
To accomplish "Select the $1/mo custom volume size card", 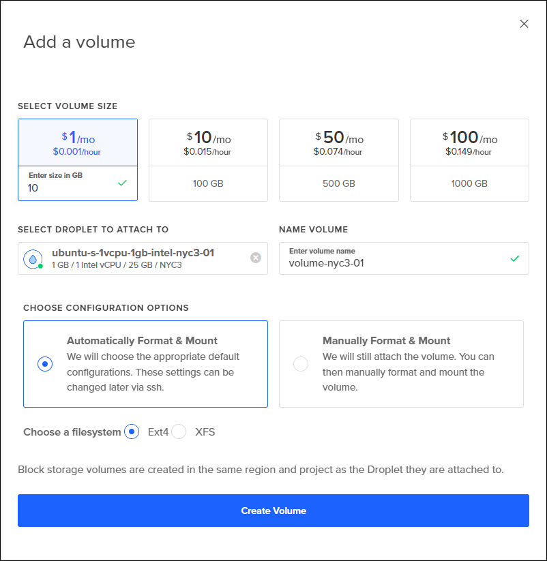I will pos(78,142).
